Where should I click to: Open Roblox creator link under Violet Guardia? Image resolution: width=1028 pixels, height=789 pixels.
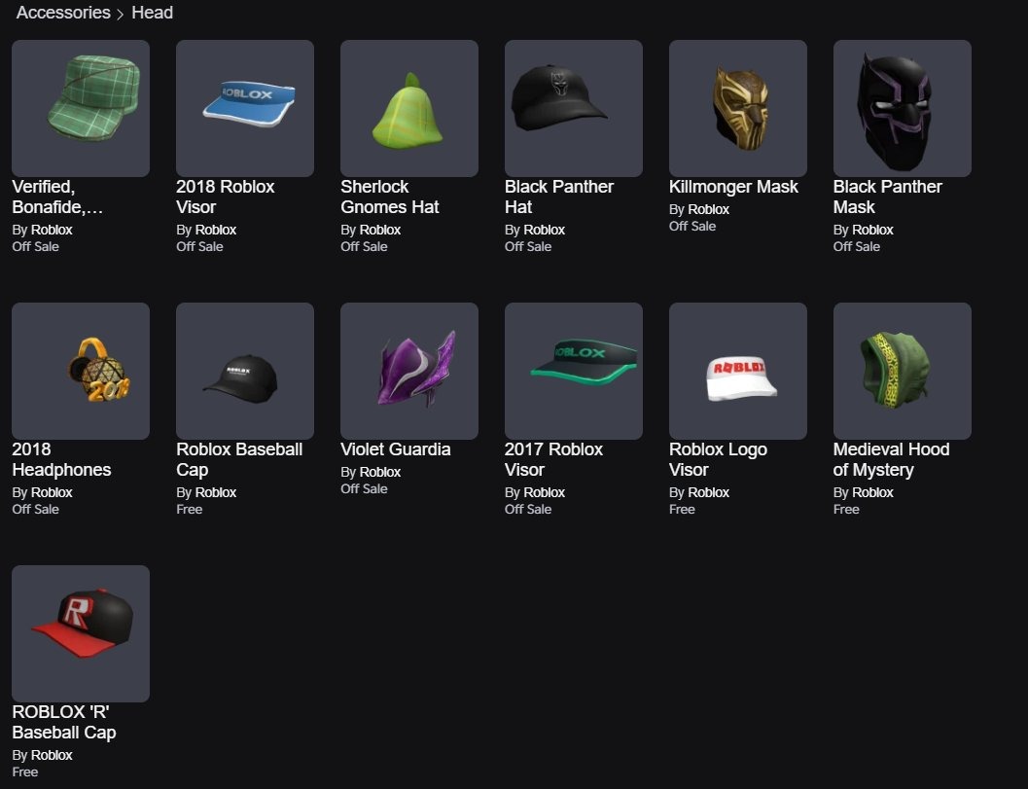(380, 472)
